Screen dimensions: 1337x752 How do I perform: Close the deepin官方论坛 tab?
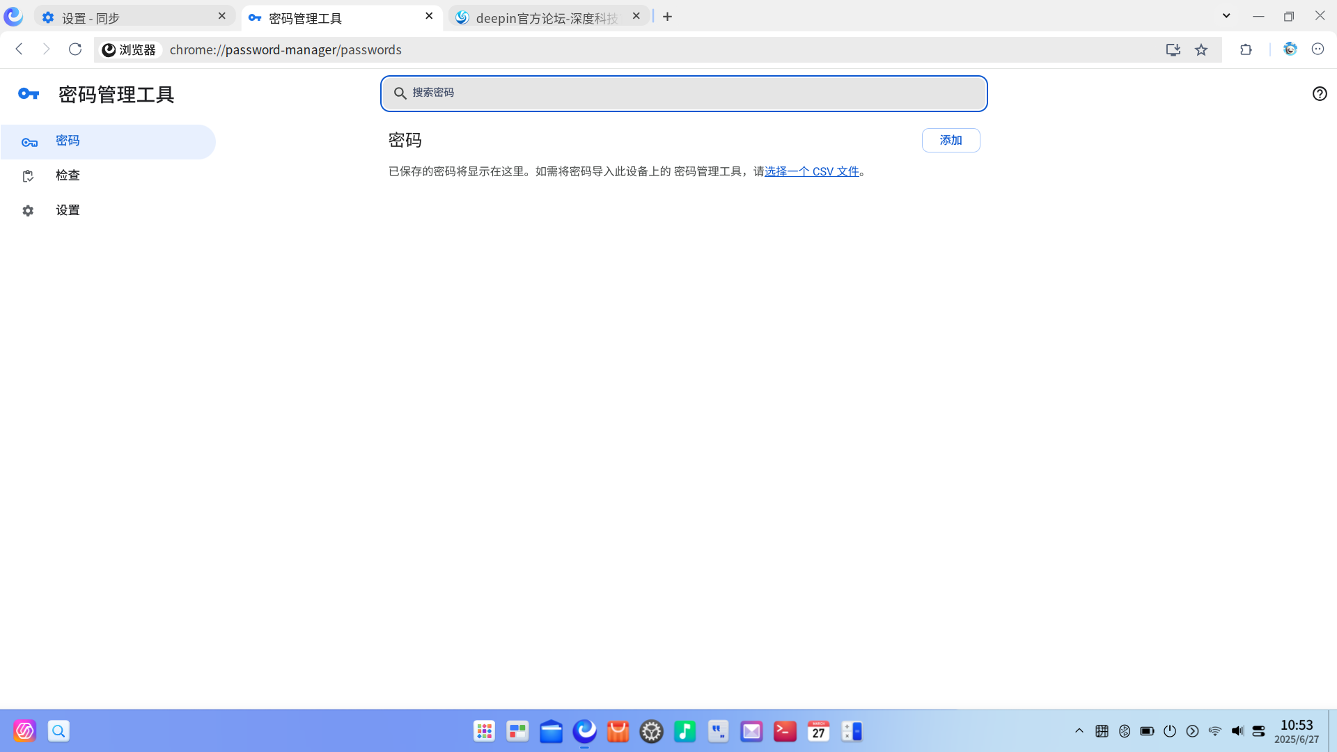pos(636,16)
